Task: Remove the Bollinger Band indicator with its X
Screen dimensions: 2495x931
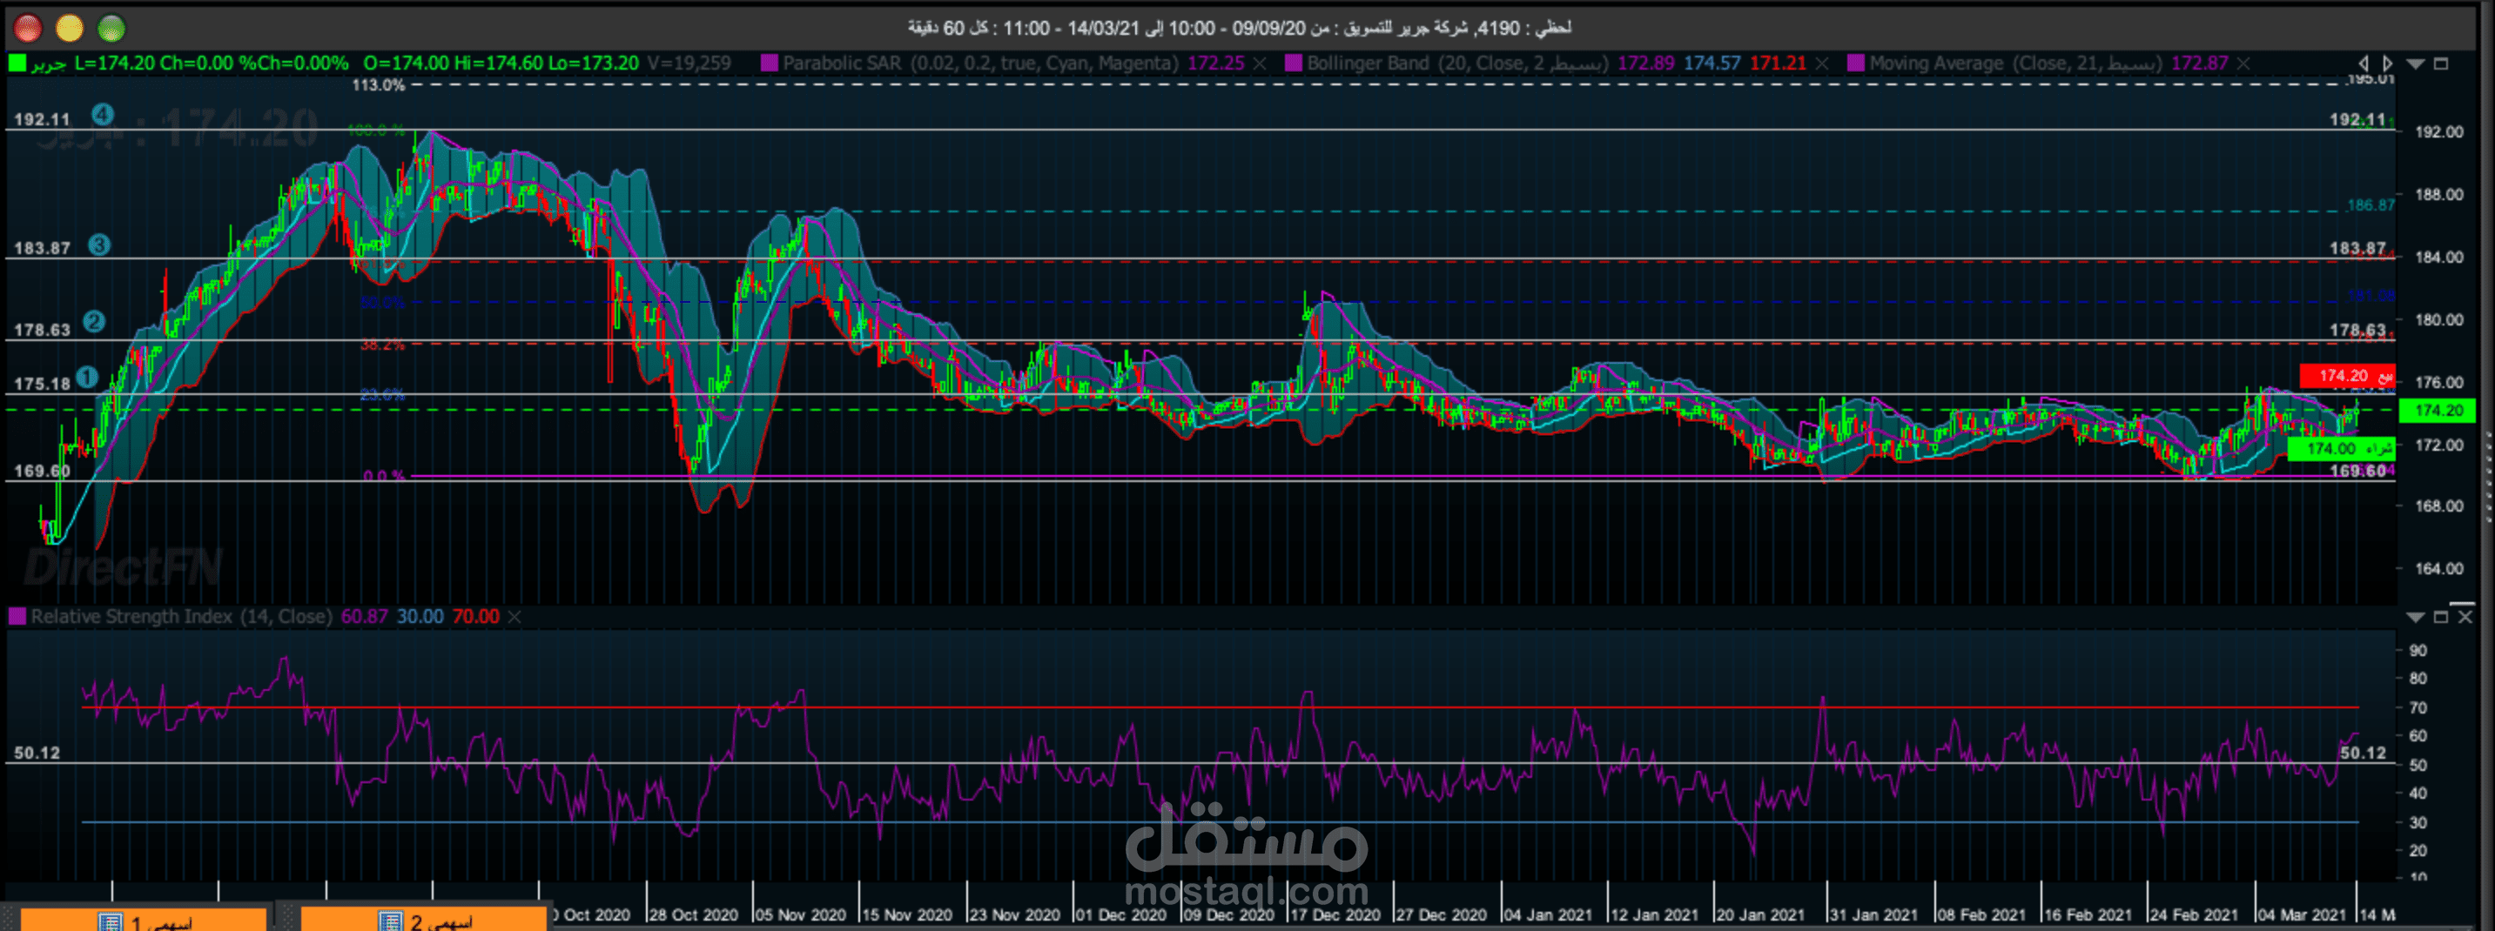Action: (1822, 63)
